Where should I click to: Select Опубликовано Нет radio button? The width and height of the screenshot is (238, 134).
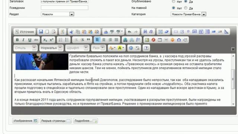(x=174, y=1)
